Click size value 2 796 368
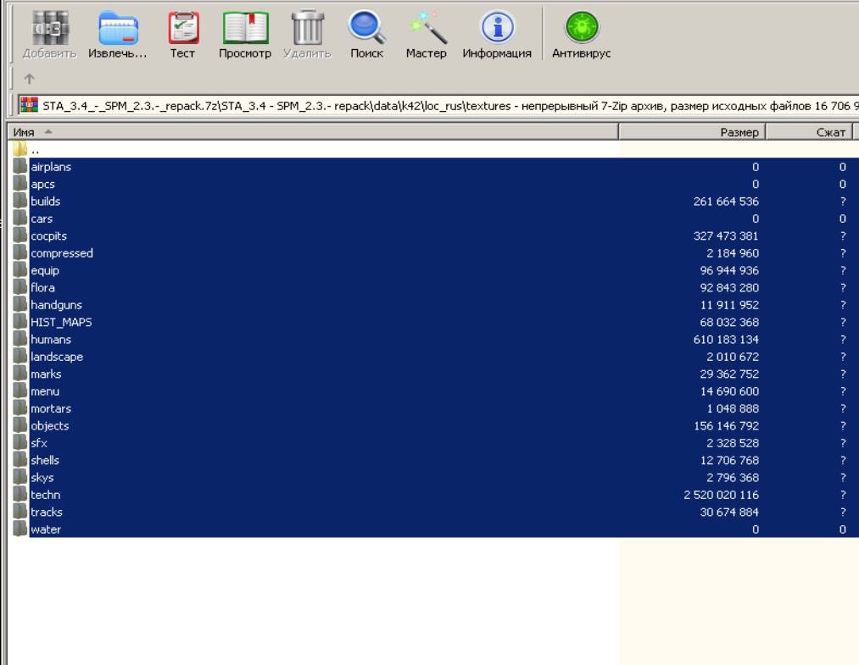The width and height of the screenshot is (859, 665). tap(733, 477)
